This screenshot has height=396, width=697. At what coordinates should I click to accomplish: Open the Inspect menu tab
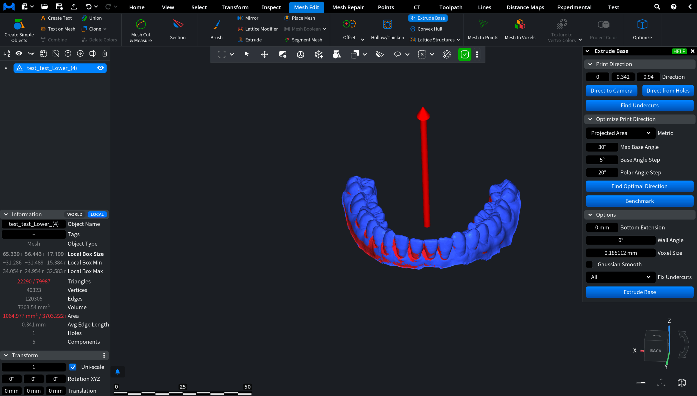click(271, 7)
